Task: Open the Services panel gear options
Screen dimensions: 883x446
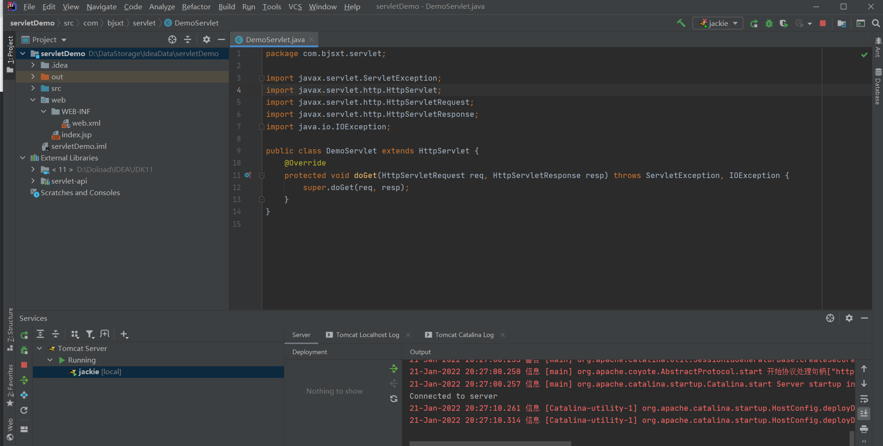Action: tap(849, 318)
